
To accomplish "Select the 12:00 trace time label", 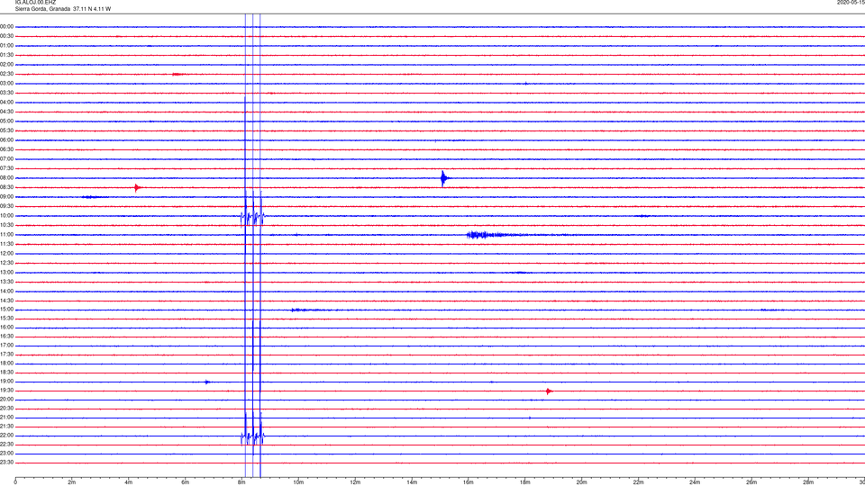I will 6,254.
